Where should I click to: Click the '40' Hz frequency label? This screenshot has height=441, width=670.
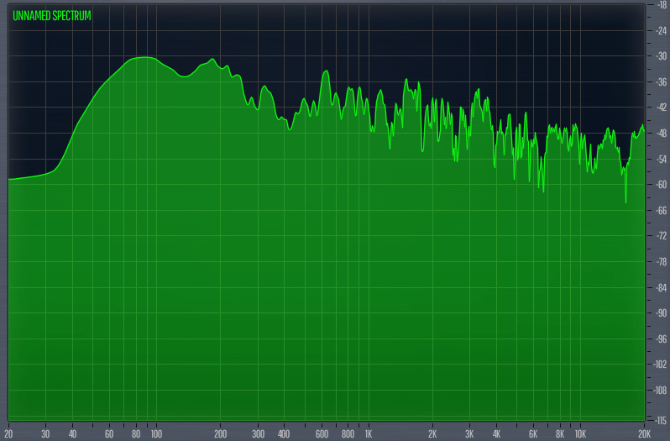pyautogui.click(x=73, y=434)
